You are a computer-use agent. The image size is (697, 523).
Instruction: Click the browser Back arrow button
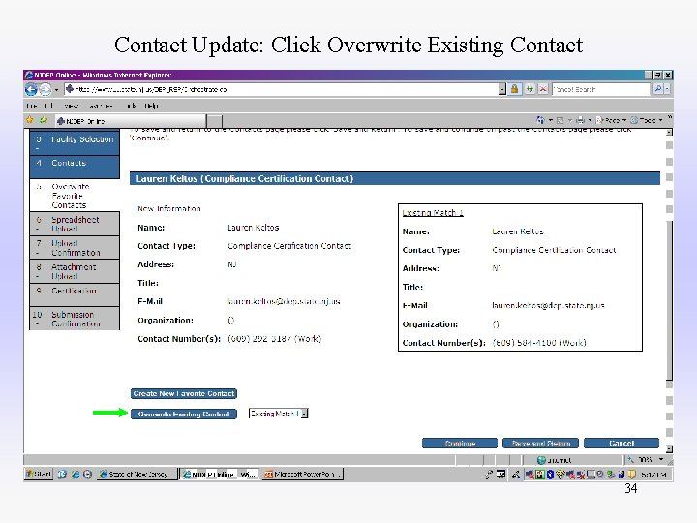[x=31, y=89]
